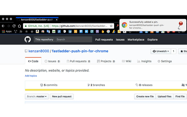This screenshot has height=117, width=187.
Task: Open the Apps grid shortcut
Action: click(x=7, y=31)
